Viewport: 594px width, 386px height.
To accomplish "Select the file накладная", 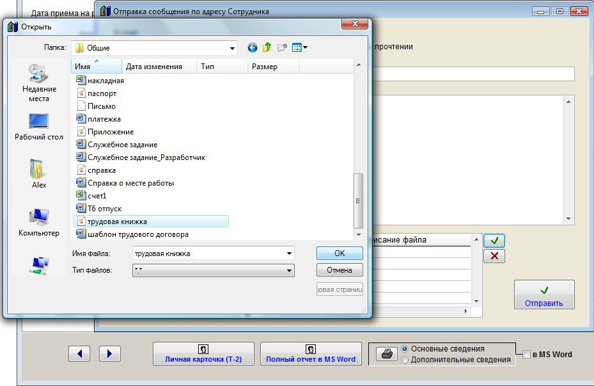I will tap(100, 81).
